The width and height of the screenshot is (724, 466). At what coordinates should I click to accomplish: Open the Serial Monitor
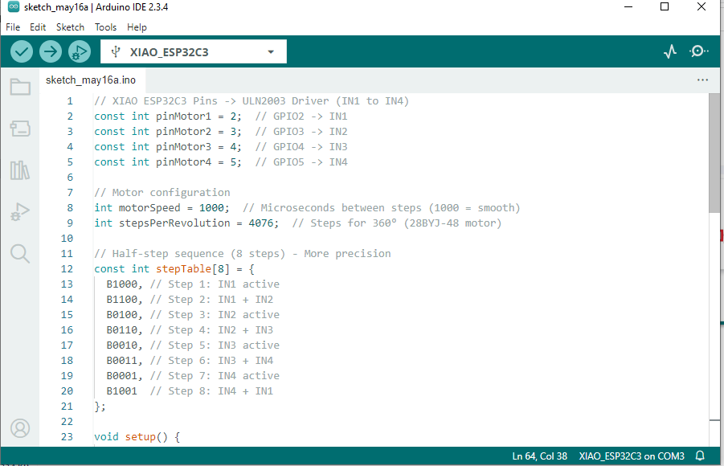pyautogui.click(x=698, y=51)
